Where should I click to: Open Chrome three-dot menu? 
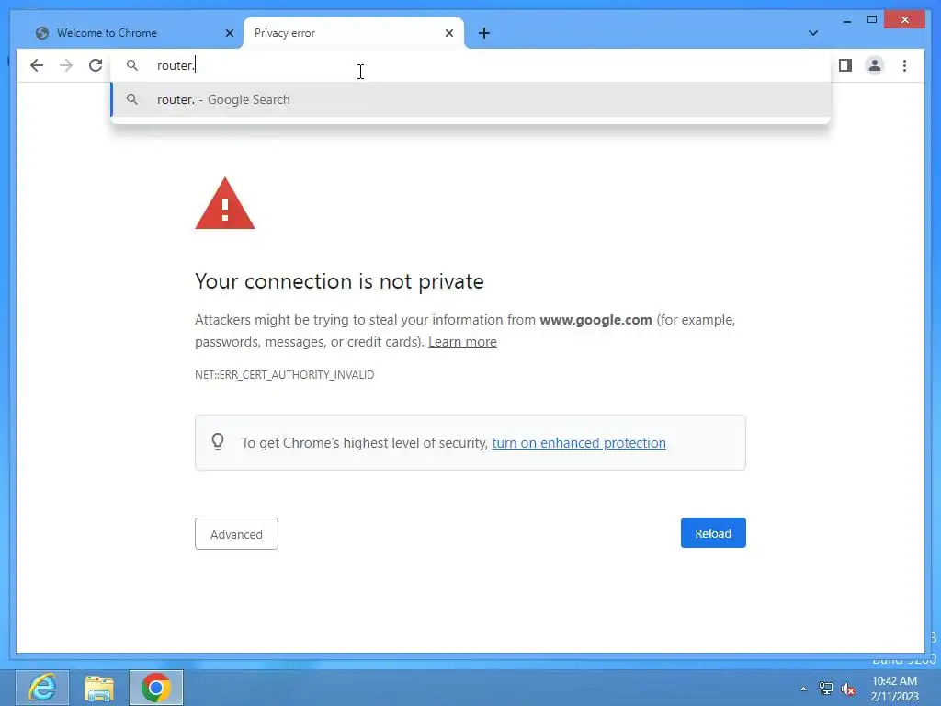point(904,65)
